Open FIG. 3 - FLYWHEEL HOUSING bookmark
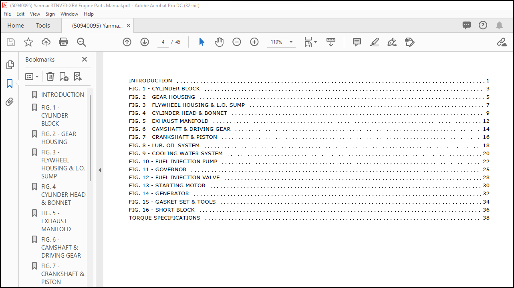The width and height of the screenshot is (514, 288). pos(63,164)
